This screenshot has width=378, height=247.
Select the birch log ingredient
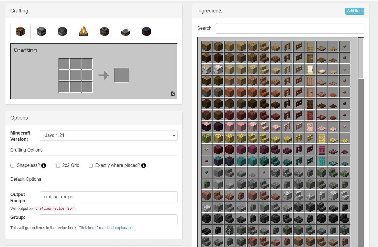[207, 69]
